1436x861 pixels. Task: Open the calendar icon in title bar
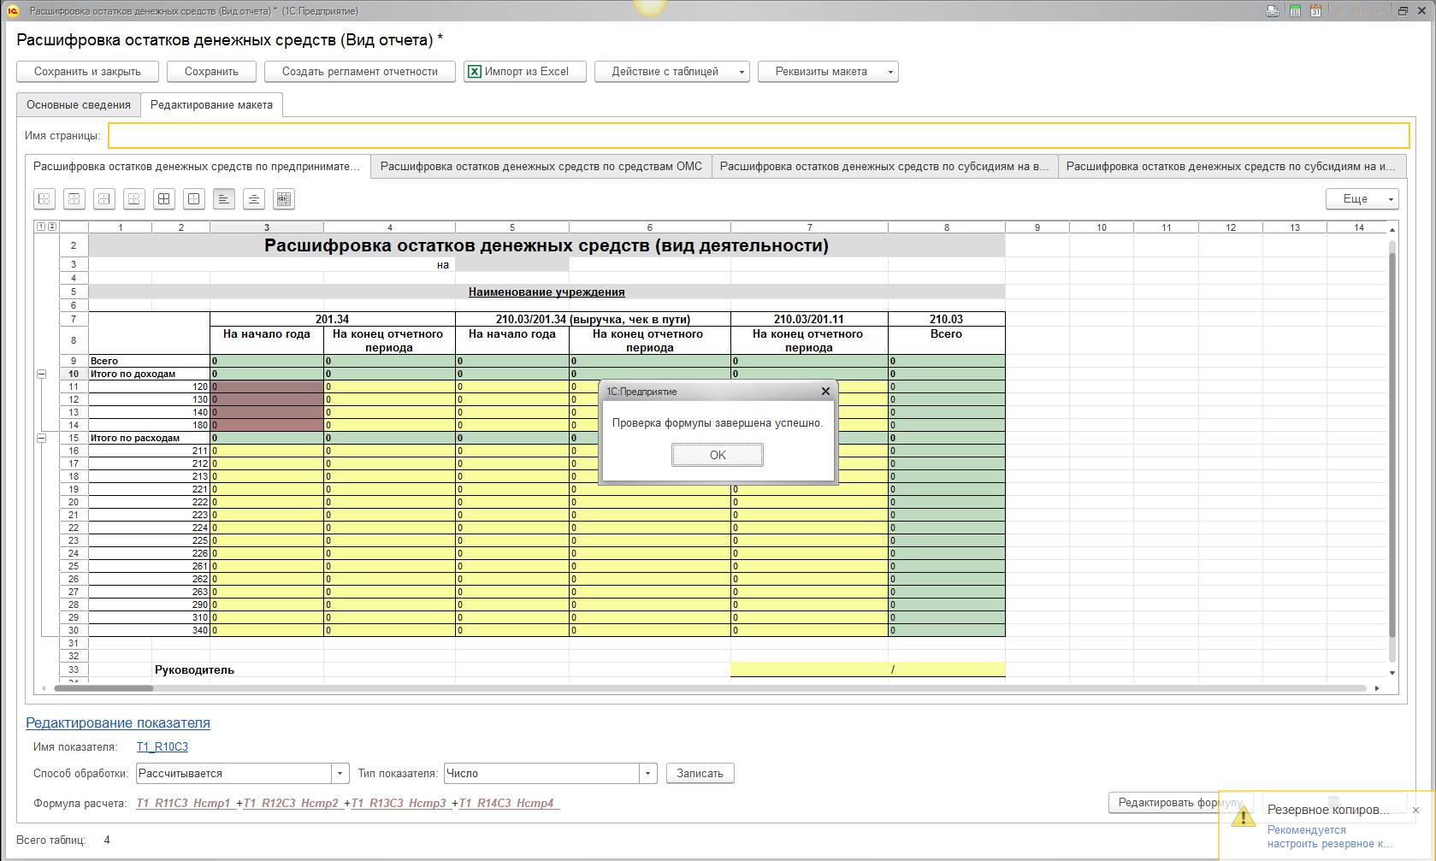click(1315, 11)
